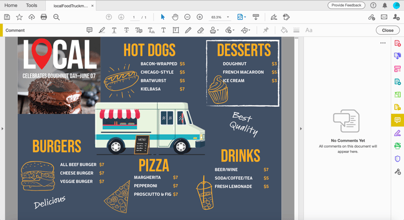Open the Comment tool in right sidebar

(x=398, y=120)
